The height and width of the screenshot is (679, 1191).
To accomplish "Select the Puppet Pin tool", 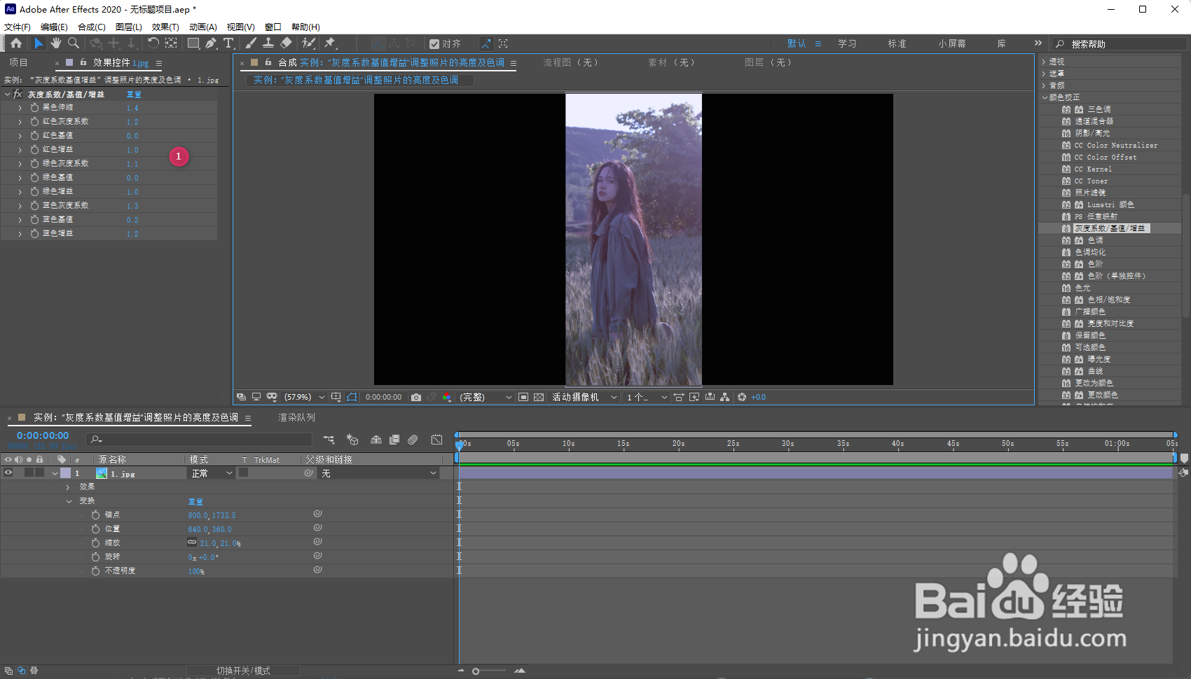I will [330, 43].
